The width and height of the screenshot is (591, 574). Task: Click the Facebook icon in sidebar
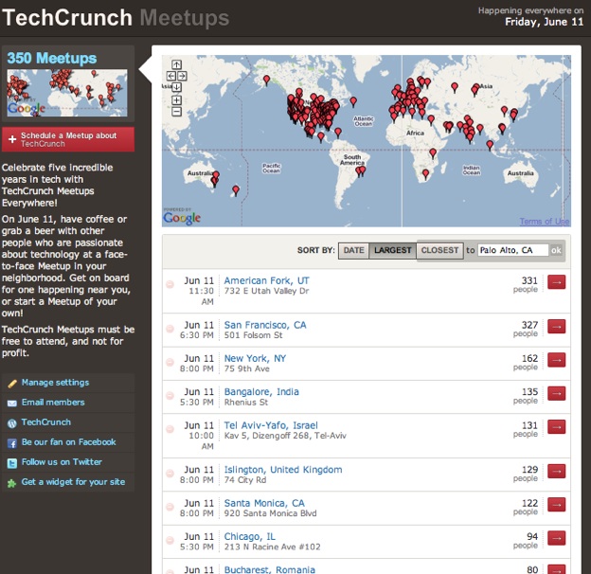(x=12, y=443)
